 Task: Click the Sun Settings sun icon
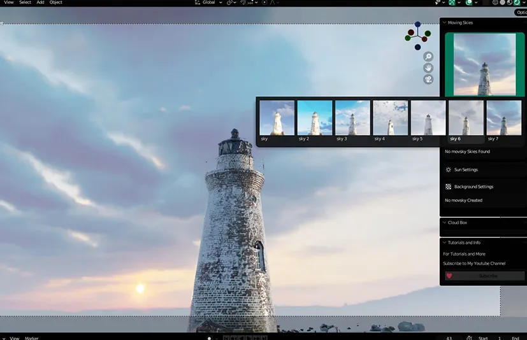449,170
